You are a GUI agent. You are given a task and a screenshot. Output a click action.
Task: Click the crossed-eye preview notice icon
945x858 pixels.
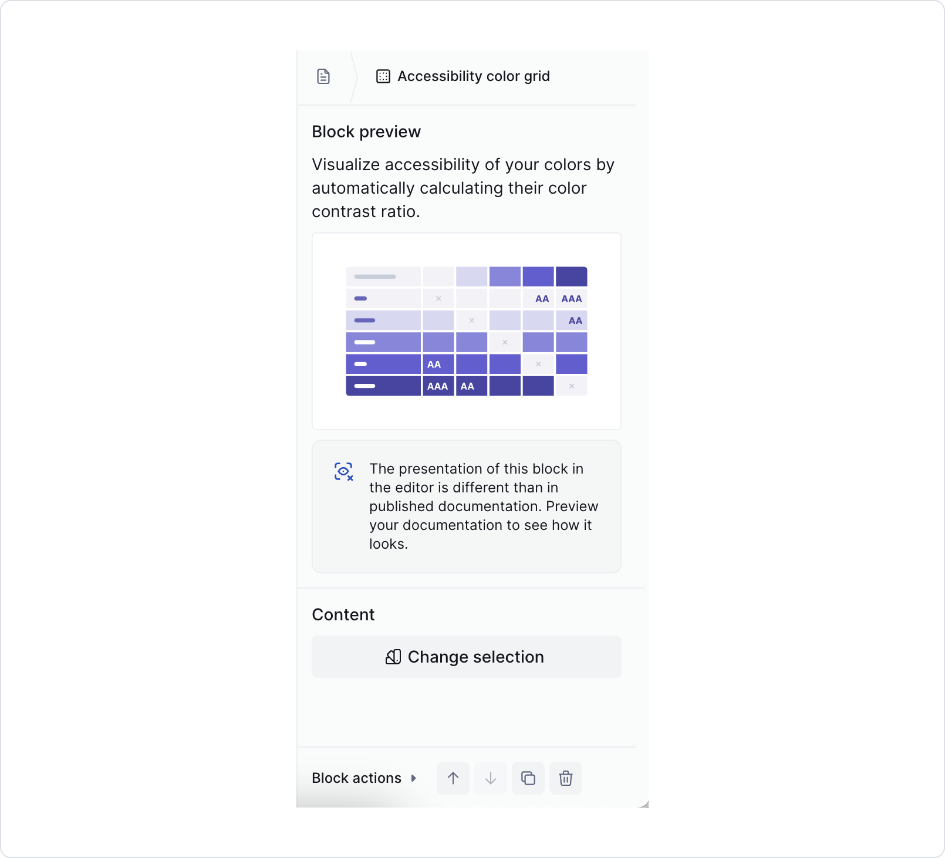[344, 471]
